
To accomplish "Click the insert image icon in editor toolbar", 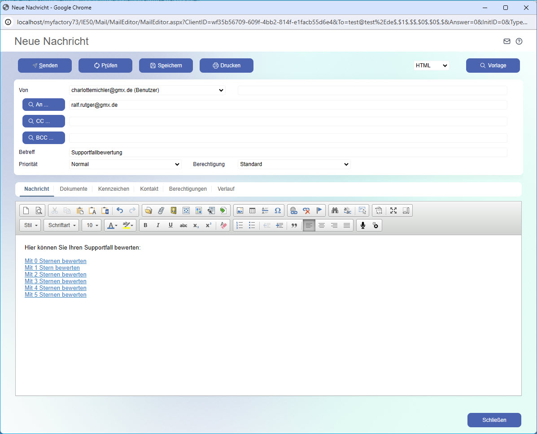I will click(x=240, y=210).
